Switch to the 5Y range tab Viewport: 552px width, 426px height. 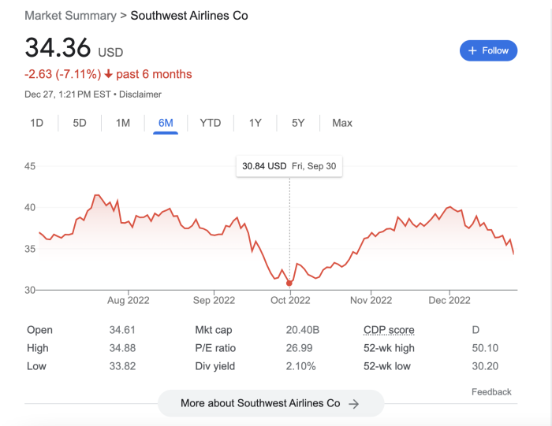point(298,123)
